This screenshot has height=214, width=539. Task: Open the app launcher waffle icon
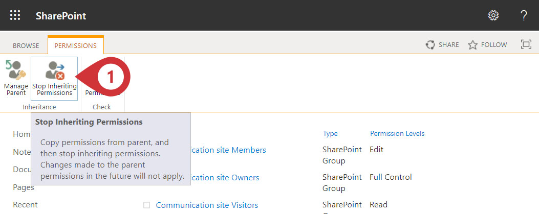15,15
